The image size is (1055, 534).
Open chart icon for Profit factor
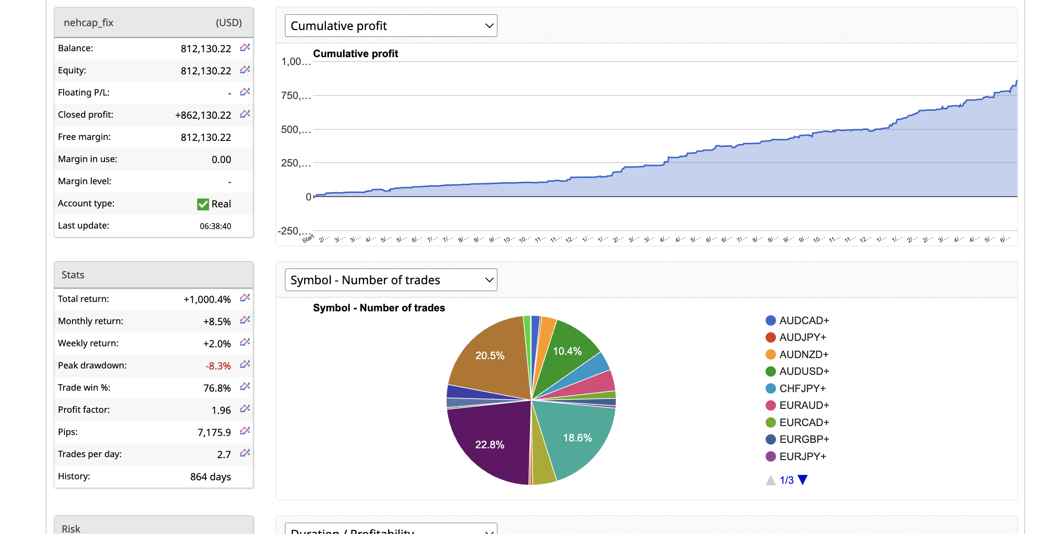point(245,409)
